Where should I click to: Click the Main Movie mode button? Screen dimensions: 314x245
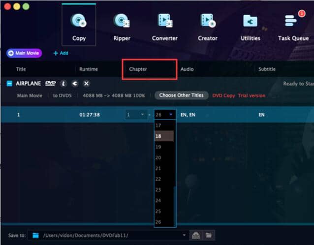tap(24, 53)
